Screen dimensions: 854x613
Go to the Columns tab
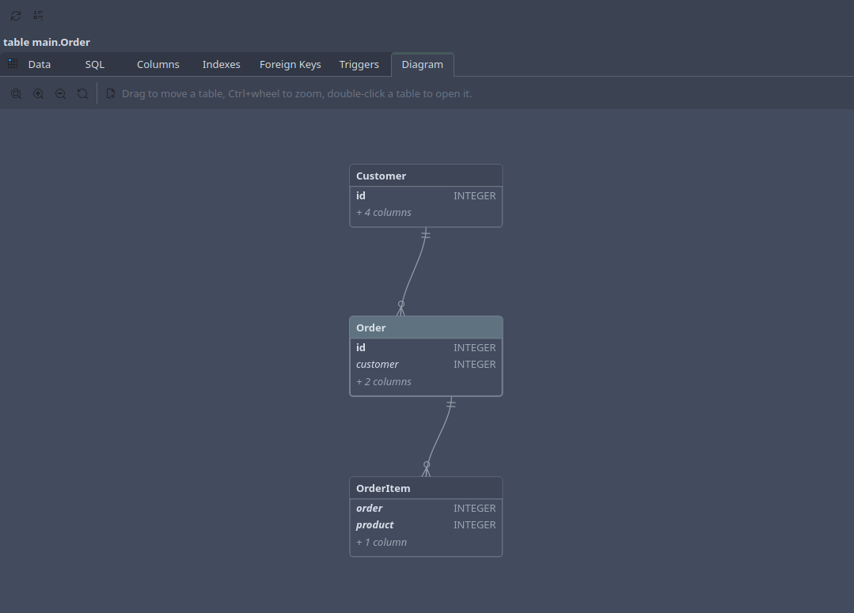pyautogui.click(x=158, y=64)
